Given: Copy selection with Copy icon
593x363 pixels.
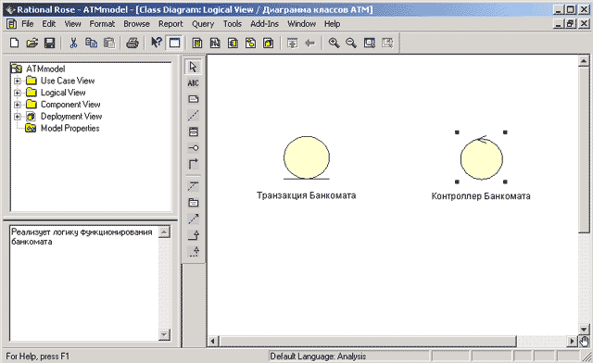Looking at the screenshot, I should click(x=91, y=43).
